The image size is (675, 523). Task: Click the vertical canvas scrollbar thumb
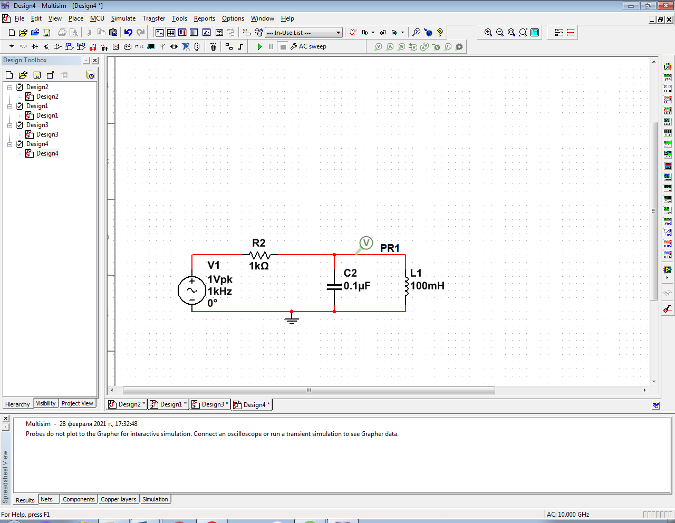point(654,211)
